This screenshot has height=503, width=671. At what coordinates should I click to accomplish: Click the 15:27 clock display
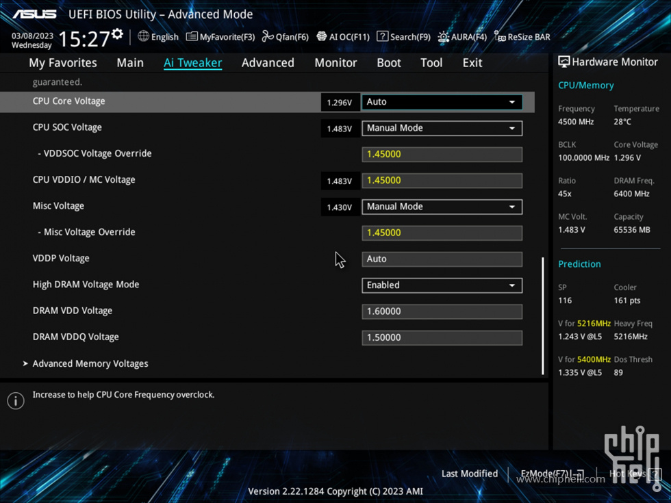(x=84, y=39)
